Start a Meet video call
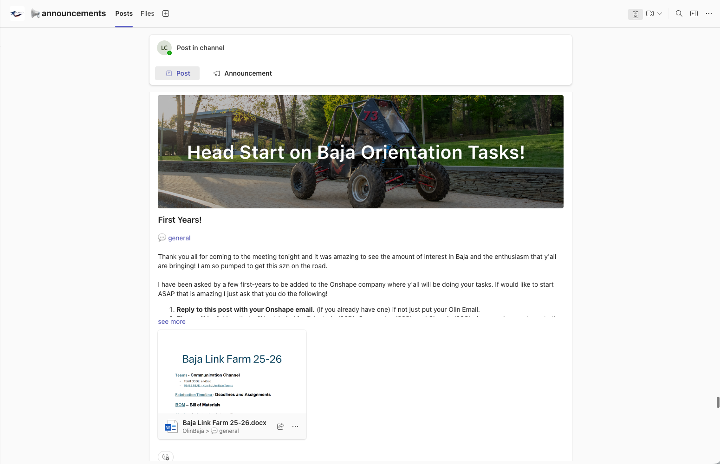This screenshot has width=720, height=464. (649, 13)
